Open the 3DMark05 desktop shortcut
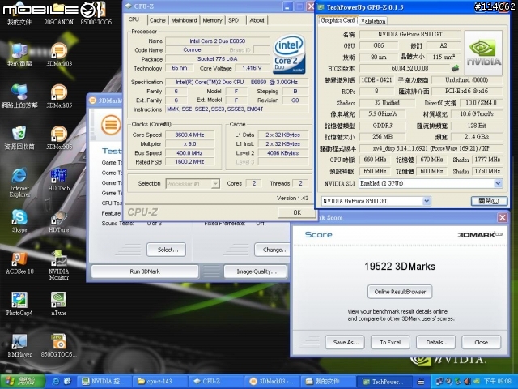Screen dimensions: 518x389 pyautogui.click(x=59, y=96)
